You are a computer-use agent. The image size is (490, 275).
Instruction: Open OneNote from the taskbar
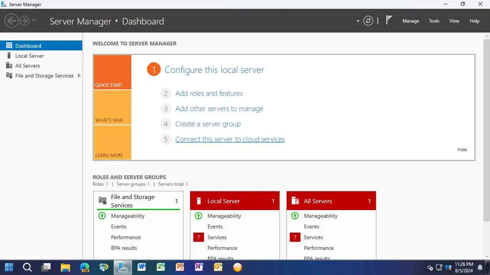[x=199, y=267]
